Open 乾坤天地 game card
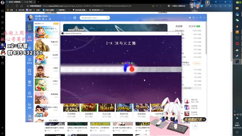 pyautogui.click(x=124, y=111)
